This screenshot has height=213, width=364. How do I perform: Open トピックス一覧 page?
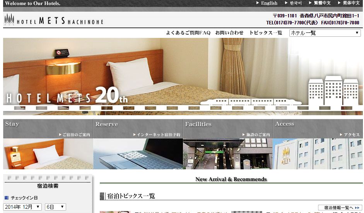click(266, 33)
